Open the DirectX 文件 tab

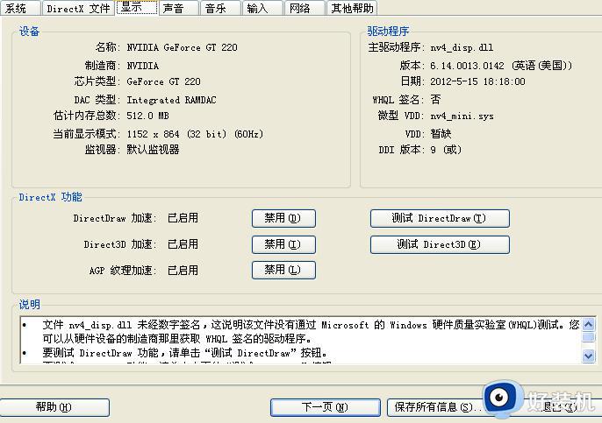point(78,8)
